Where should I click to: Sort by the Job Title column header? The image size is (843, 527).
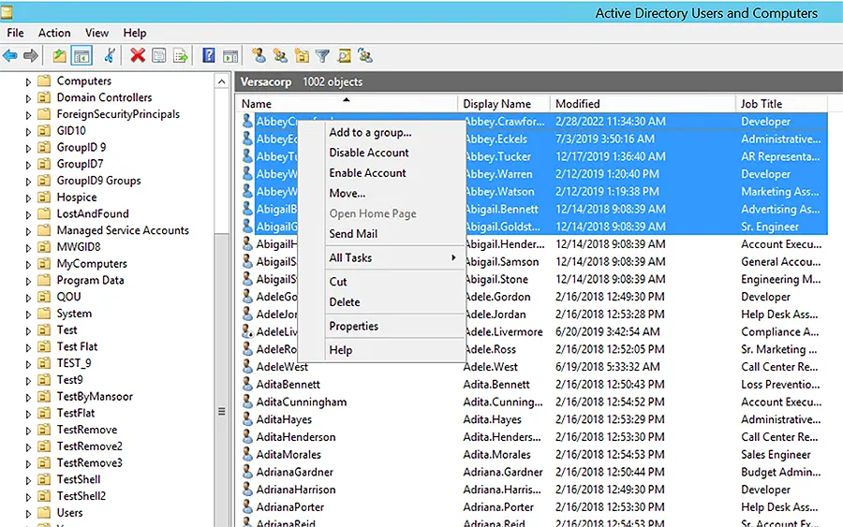coord(781,104)
